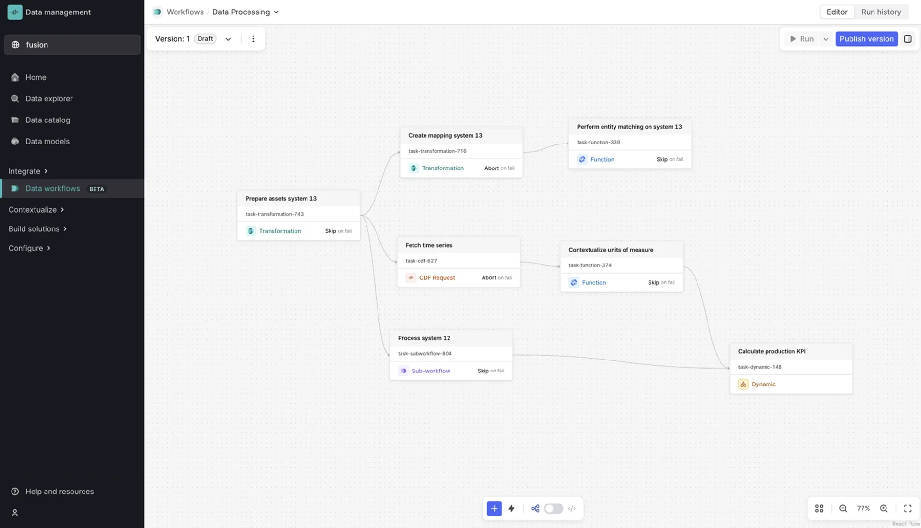Zoom in the canvas
This screenshot has width=921, height=528.
pos(884,508)
